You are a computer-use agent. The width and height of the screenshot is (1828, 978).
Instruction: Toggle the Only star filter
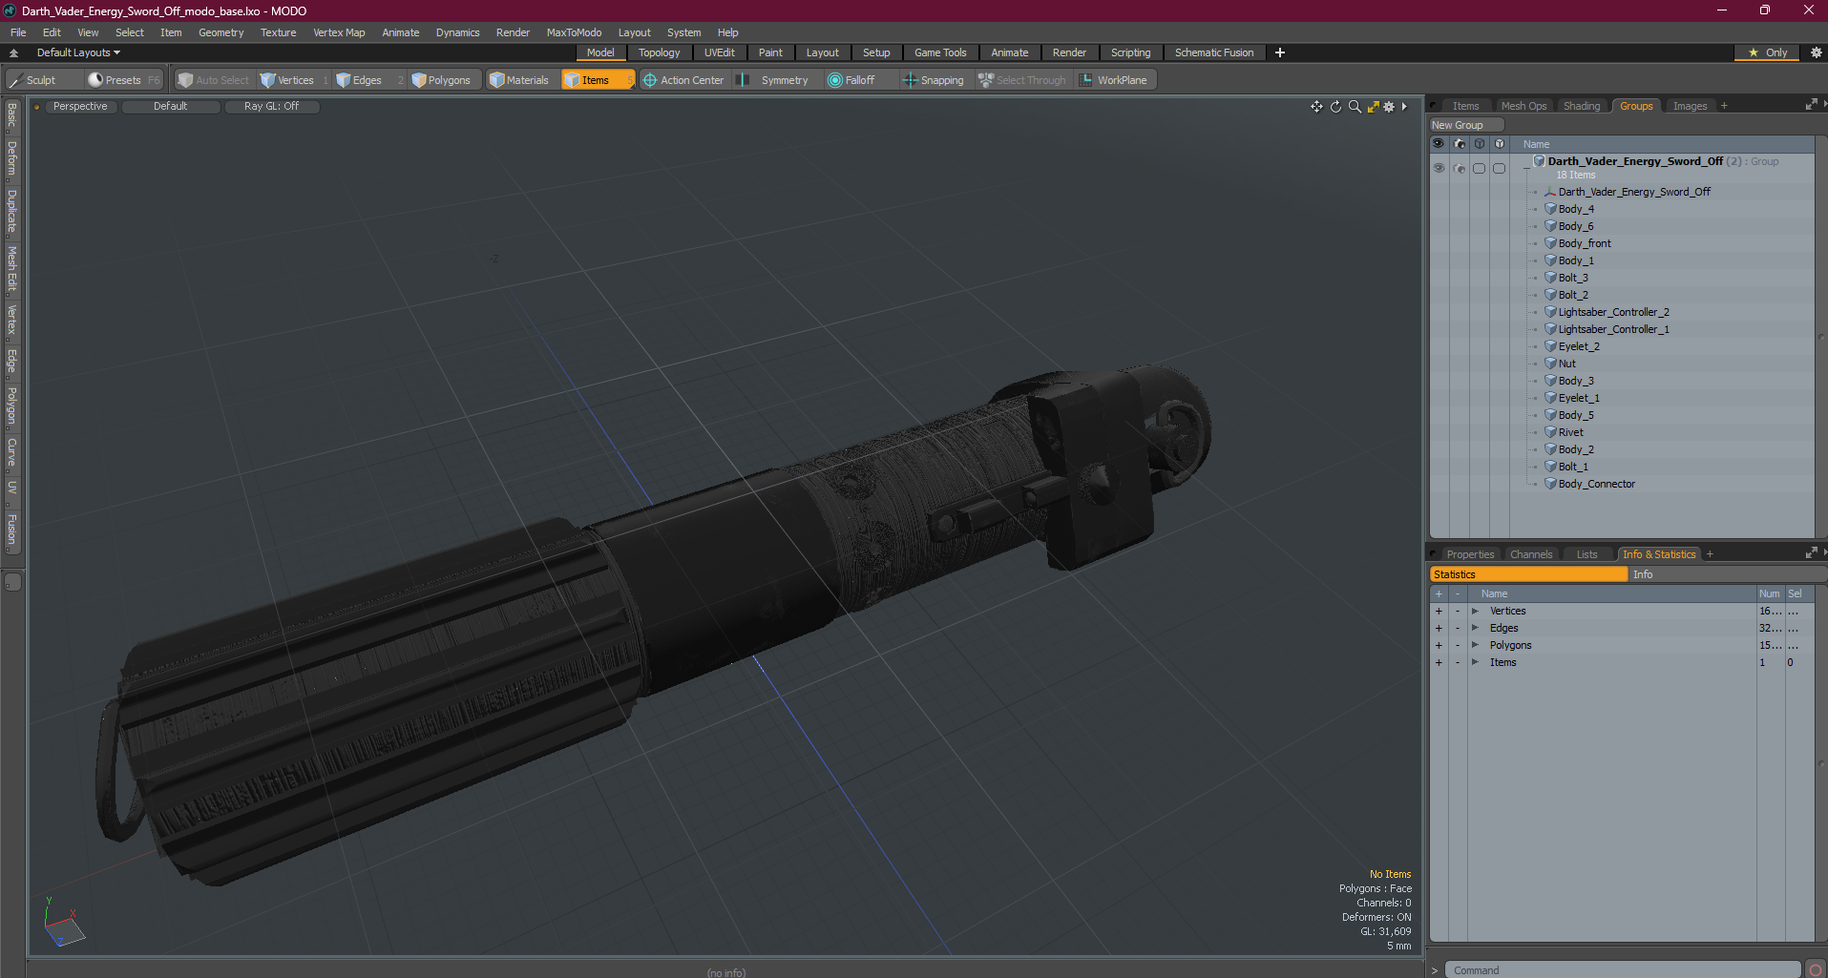tap(1767, 52)
